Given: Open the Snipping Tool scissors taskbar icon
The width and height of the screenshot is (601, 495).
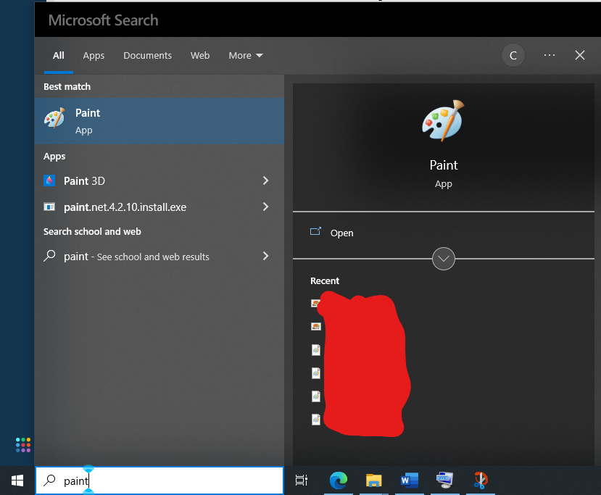Looking at the screenshot, I should coord(480,481).
